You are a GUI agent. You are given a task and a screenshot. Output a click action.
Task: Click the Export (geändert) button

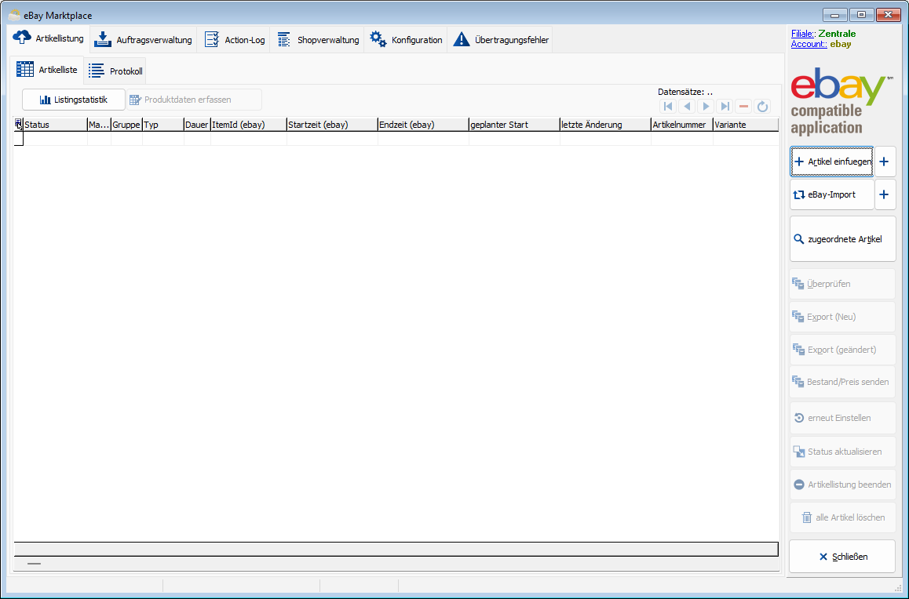[x=843, y=350]
